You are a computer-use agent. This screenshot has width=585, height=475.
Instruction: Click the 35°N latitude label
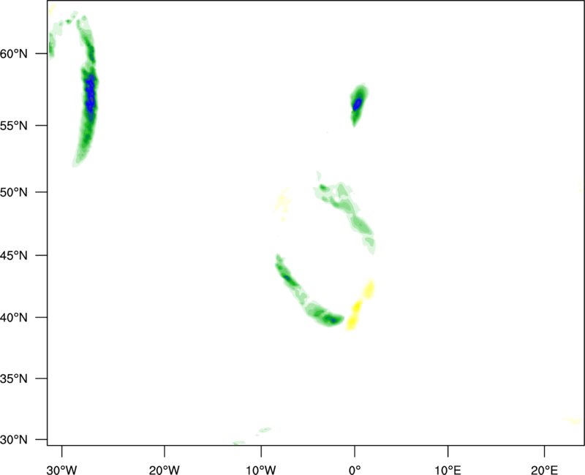14,379
